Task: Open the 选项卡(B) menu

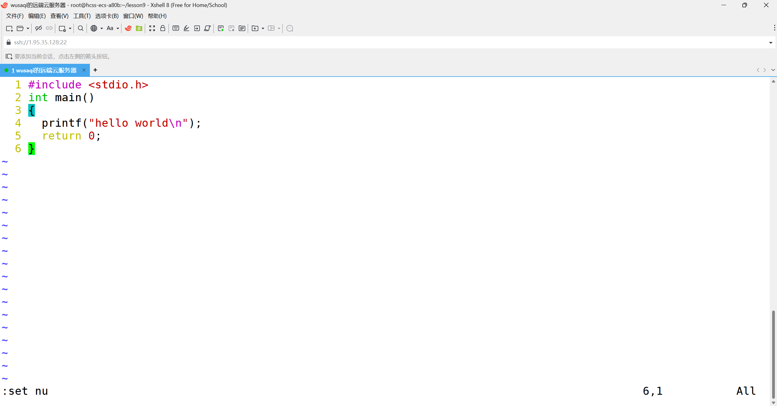Action: coord(107,16)
